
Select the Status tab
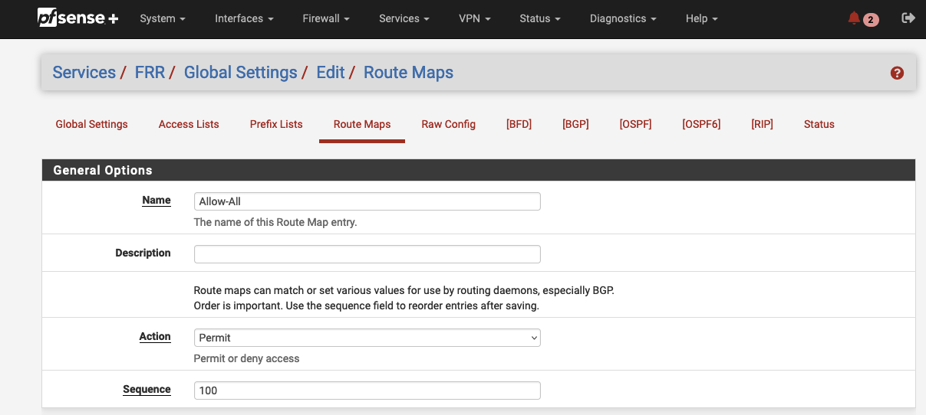(819, 124)
